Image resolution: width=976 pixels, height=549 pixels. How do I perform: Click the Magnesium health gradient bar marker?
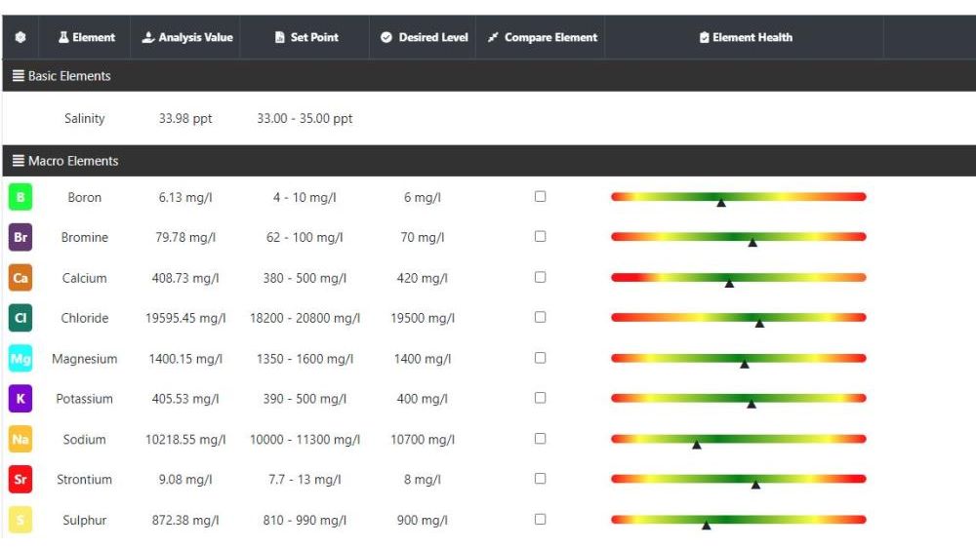tap(745, 364)
